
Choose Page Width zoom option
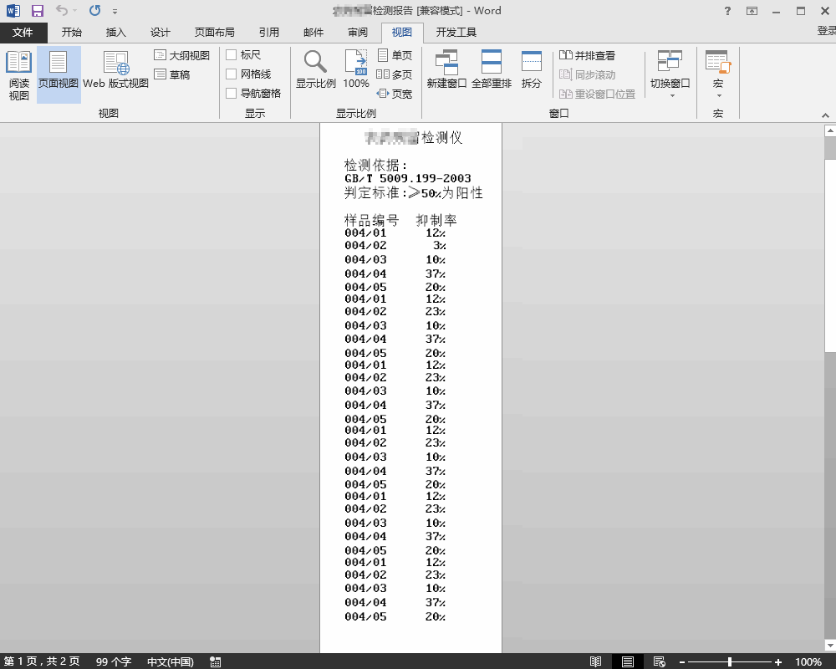click(x=395, y=94)
